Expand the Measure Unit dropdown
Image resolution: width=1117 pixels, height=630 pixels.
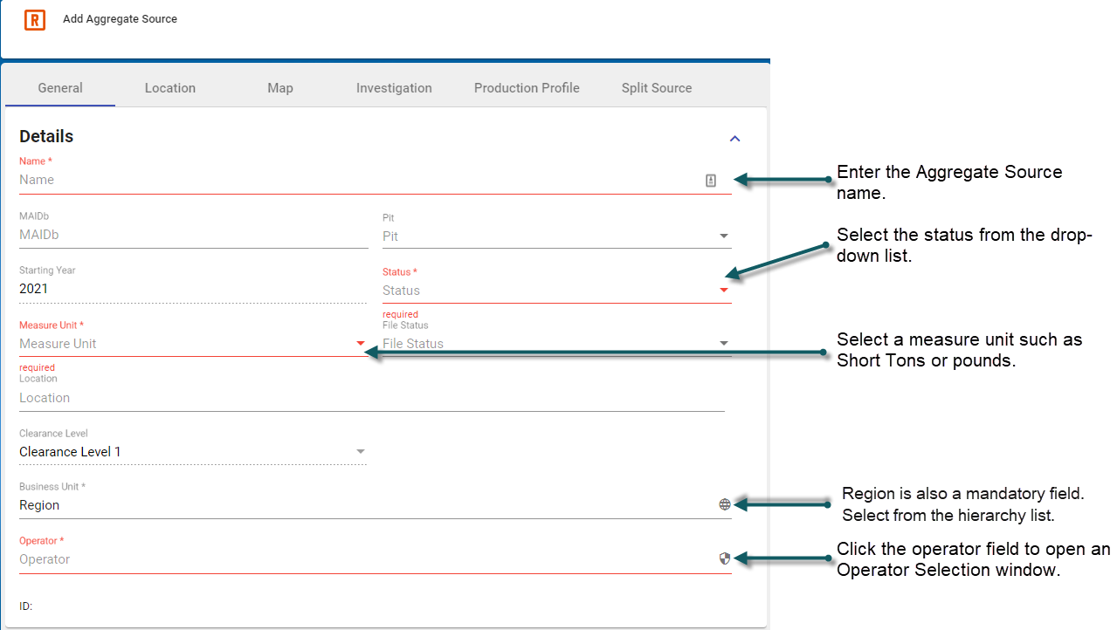click(361, 344)
